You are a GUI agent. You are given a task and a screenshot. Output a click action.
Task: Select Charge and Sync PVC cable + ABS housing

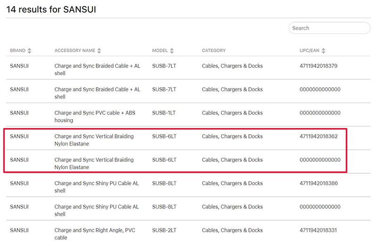95,116
